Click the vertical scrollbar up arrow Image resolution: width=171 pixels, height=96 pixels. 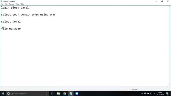pos(170,7)
